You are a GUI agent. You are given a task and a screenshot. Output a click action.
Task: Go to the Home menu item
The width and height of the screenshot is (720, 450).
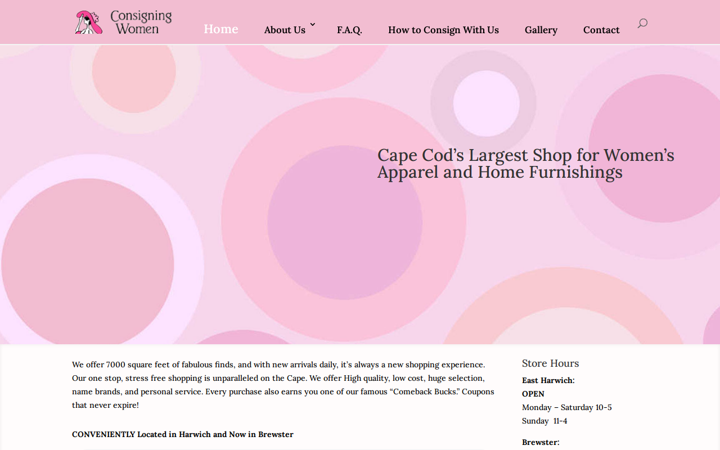pyautogui.click(x=221, y=29)
